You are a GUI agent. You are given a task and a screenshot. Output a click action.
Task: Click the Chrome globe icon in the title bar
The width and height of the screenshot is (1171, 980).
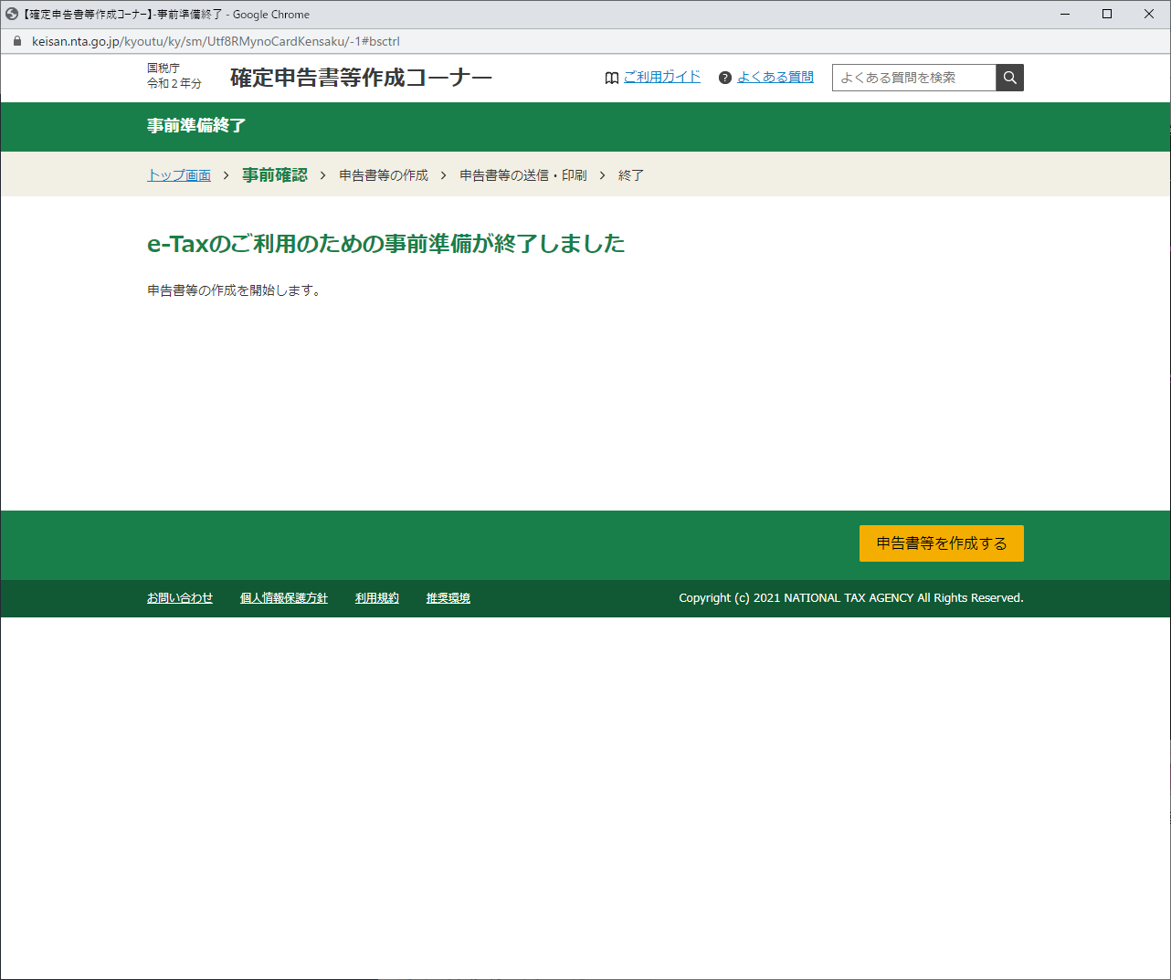12,14
